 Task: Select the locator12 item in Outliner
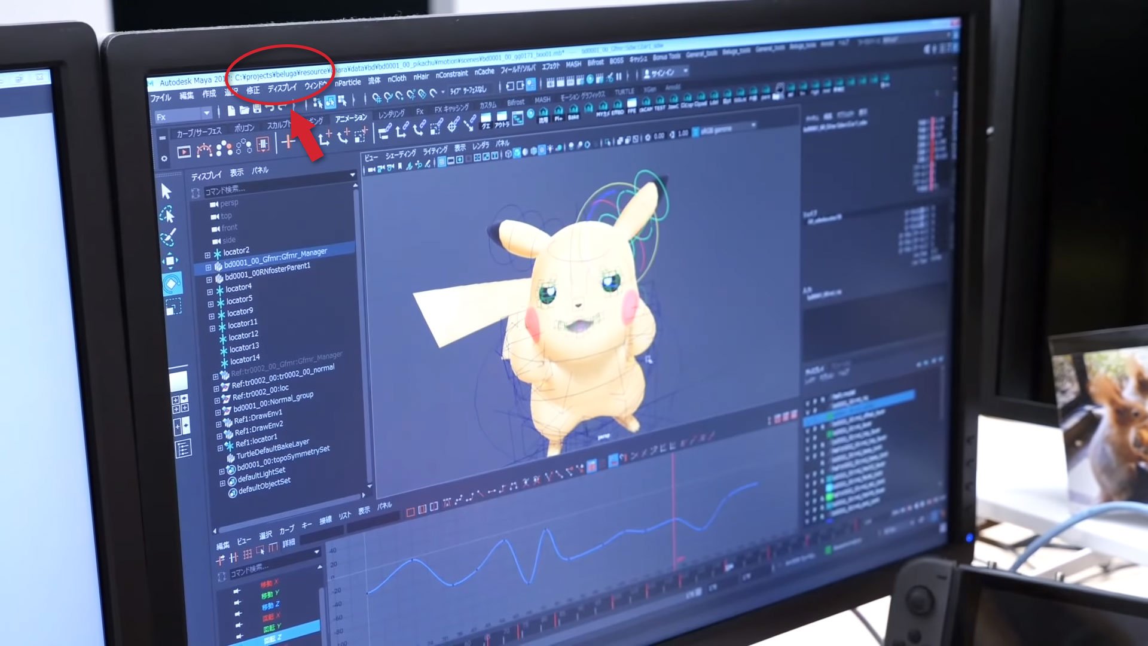(x=243, y=336)
